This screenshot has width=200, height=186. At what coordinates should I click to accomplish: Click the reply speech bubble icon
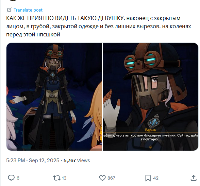coord(11,178)
